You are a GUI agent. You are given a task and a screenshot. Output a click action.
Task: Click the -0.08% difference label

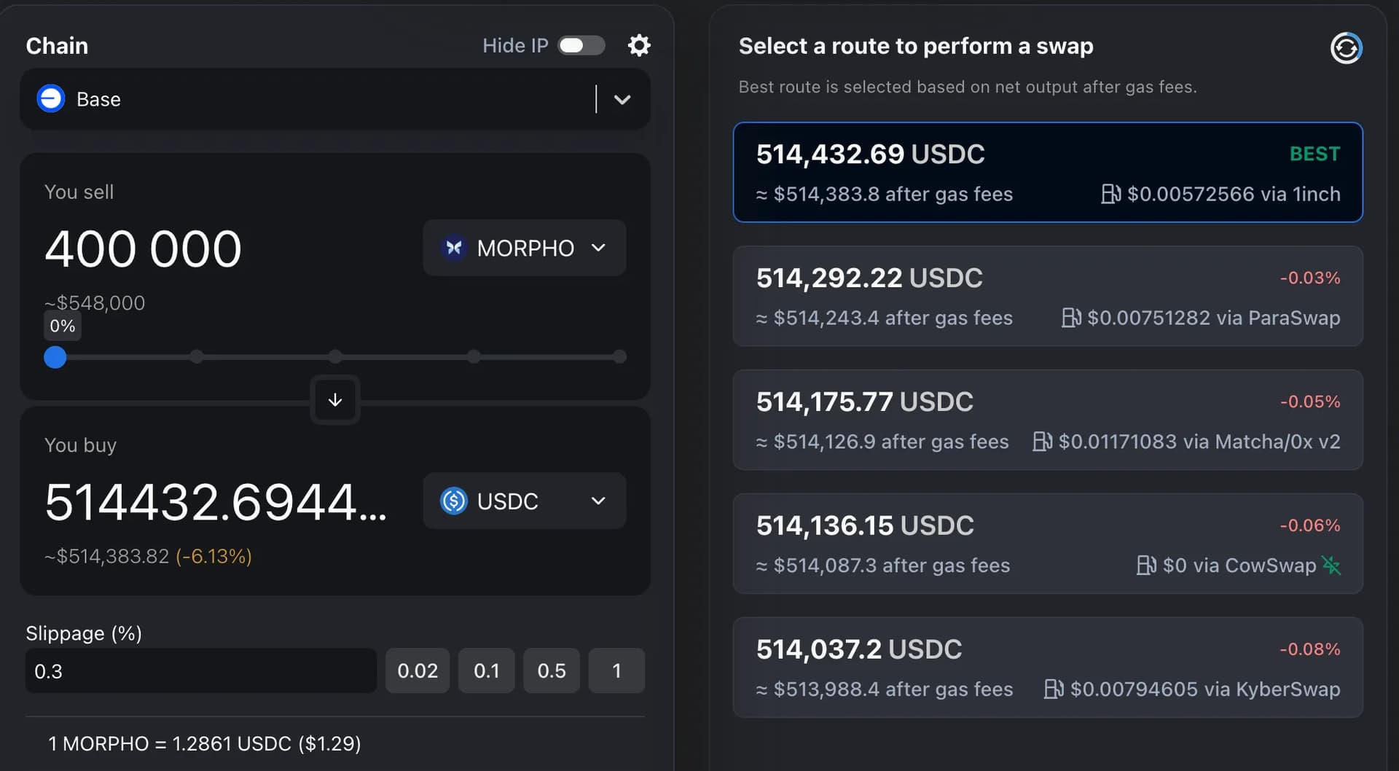pyautogui.click(x=1310, y=649)
